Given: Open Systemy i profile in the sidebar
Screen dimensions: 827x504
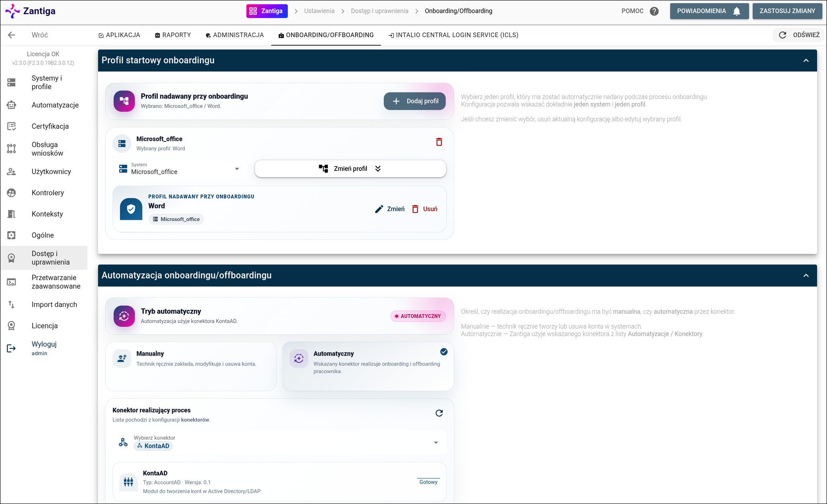Looking at the screenshot, I should (44, 82).
